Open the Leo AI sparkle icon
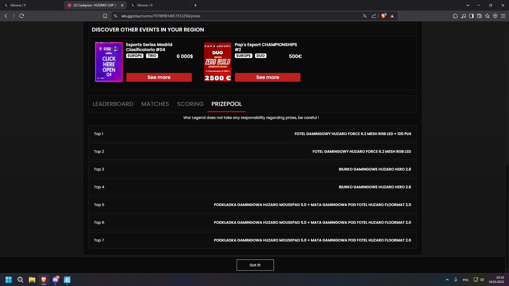 point(487,16)
